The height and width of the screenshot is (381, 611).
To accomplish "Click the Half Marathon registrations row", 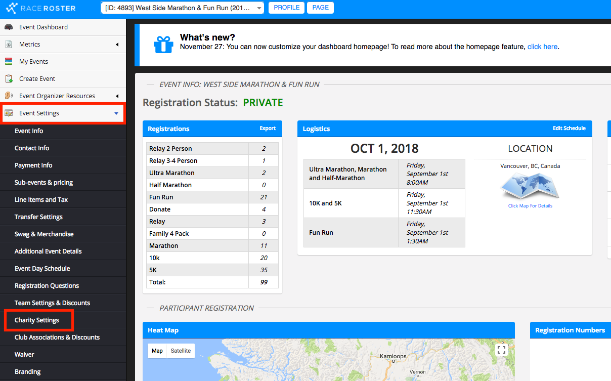I will (212, 185).
